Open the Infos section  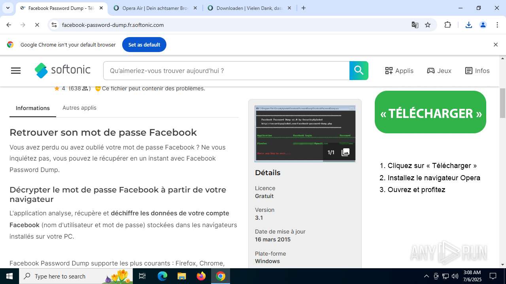click(477, 71)
